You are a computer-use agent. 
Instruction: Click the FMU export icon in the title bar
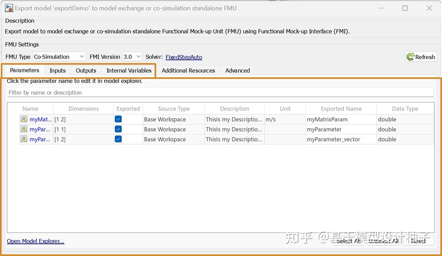(x=8, y=8)
